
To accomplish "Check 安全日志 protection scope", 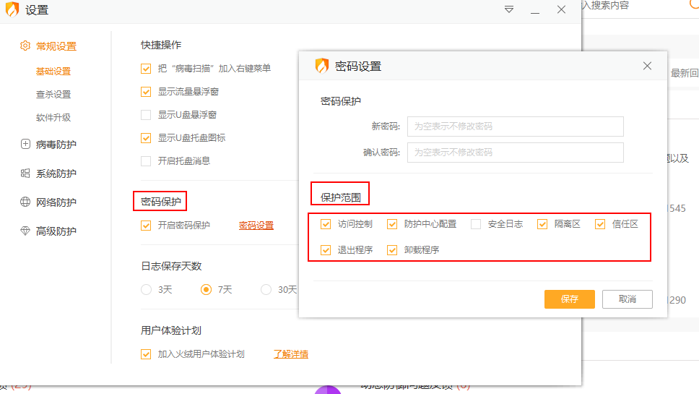I will (476, 224).
